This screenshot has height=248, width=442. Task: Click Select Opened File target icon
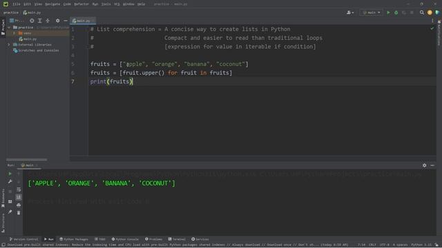coord(32,21)
